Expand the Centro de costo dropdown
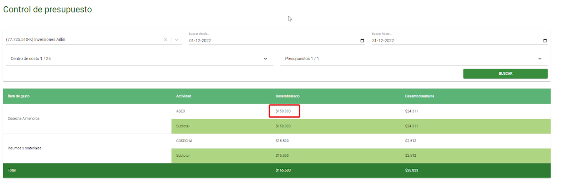The height and width of the screenshot is (191, 567). [x=140, y=59]
